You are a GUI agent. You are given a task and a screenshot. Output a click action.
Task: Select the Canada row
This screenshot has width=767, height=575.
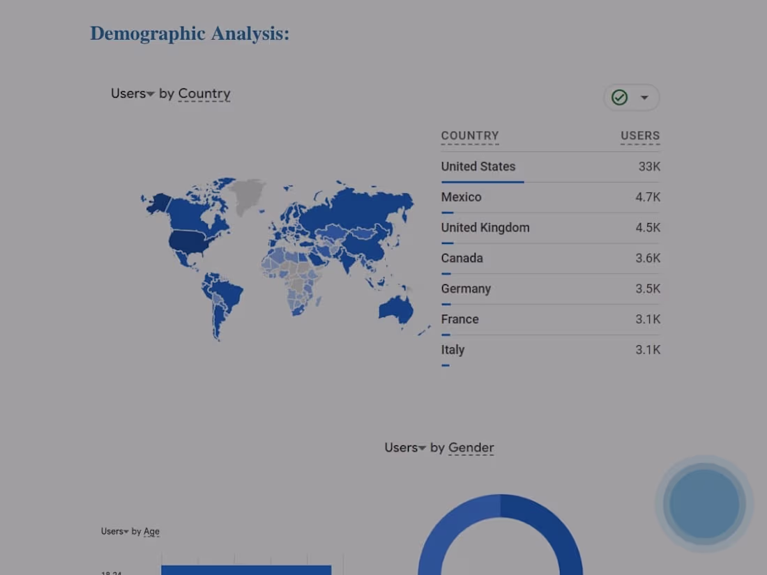point(551,259)
